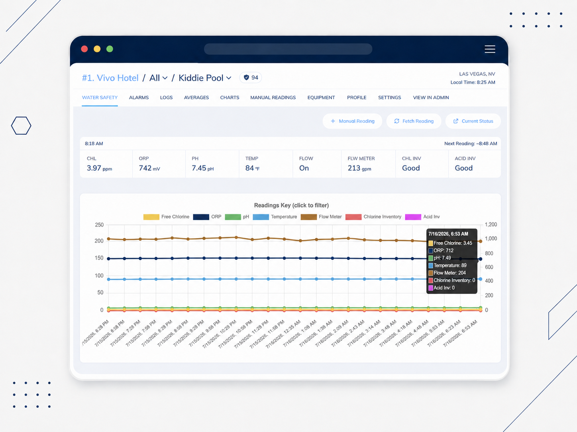Toggle the ORP legend swatch
Viewport: 577px width, 432px height.
click(201, 217)
